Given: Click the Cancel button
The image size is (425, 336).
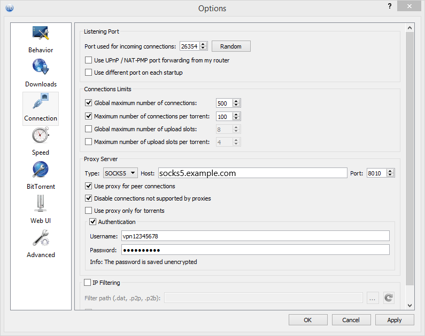Looking at the screenshot, I should (351, 320).
